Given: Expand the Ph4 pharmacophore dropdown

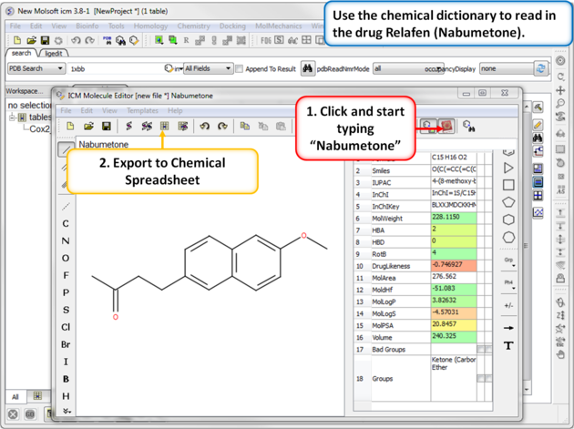Looking at the screenshot, I should (x=508, y=285).
